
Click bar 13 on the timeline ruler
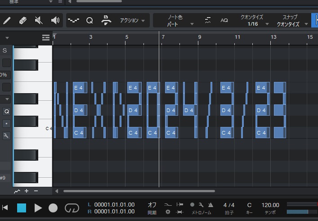click(273, 37)
